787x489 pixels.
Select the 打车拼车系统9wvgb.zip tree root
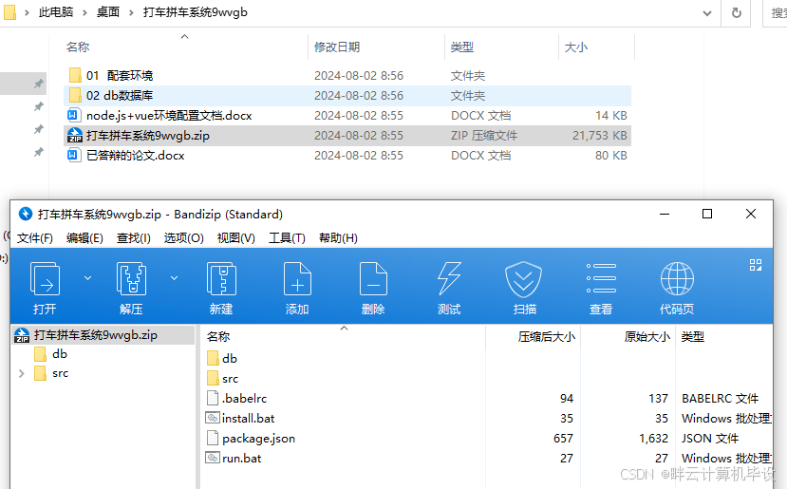coord(96,335)
